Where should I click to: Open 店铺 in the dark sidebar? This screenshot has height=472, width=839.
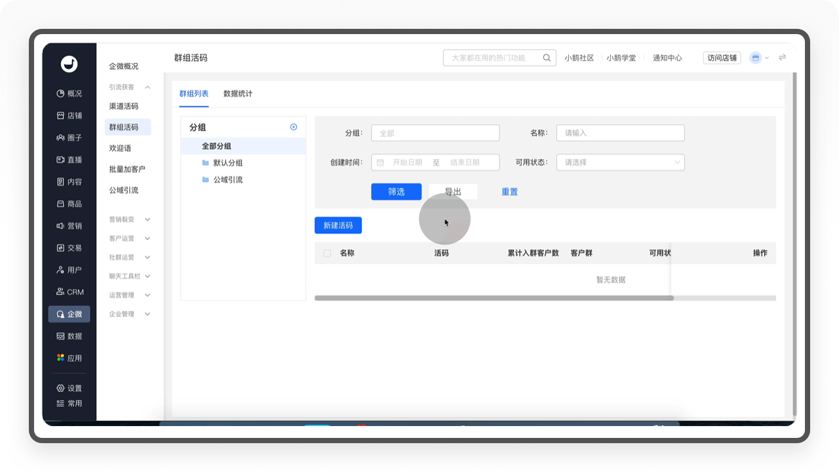pos(69,115)
